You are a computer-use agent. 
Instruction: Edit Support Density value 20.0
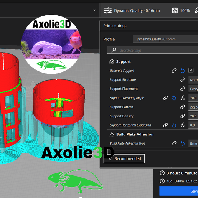[x=193, y=116]
